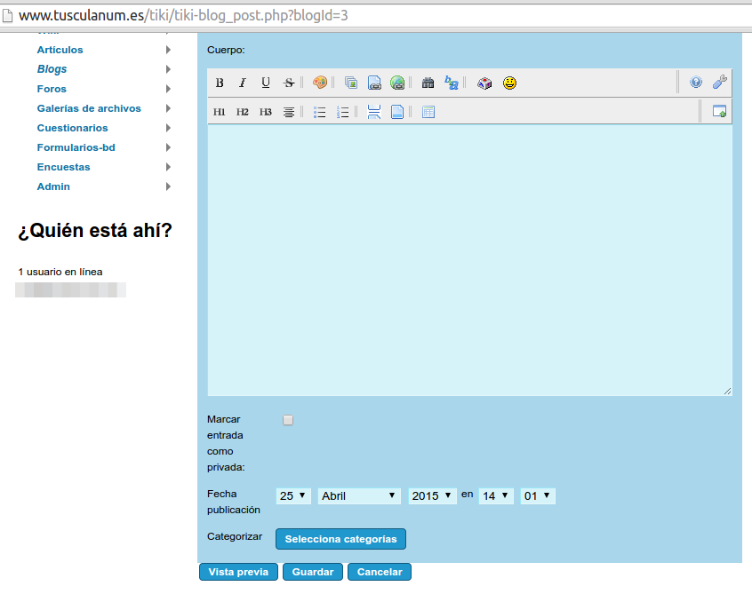Image resolution: width=752 pixels, height=594 pixels.
Task: Insert a table into the post
Action: (x=428, y=112)
